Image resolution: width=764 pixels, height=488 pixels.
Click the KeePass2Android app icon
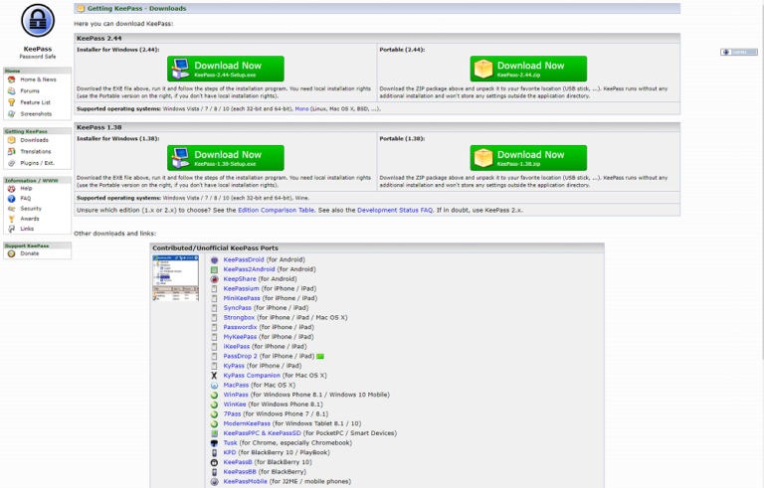[214, 269]
